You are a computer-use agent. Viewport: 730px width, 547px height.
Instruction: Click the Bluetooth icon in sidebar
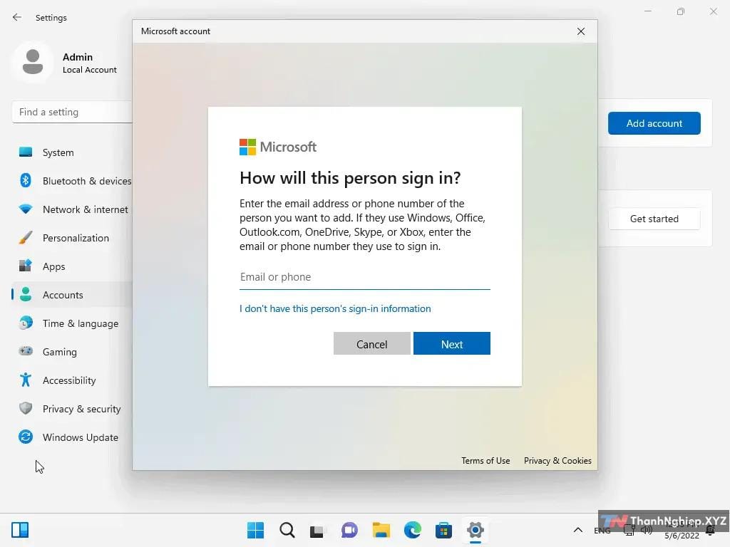tap(26, 180)
